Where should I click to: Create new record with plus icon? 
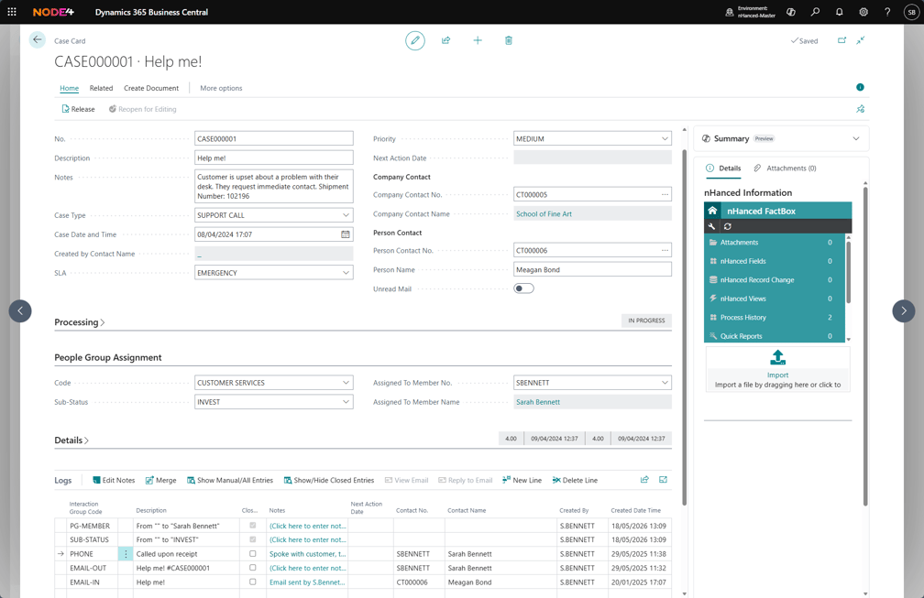pos(478,40)
